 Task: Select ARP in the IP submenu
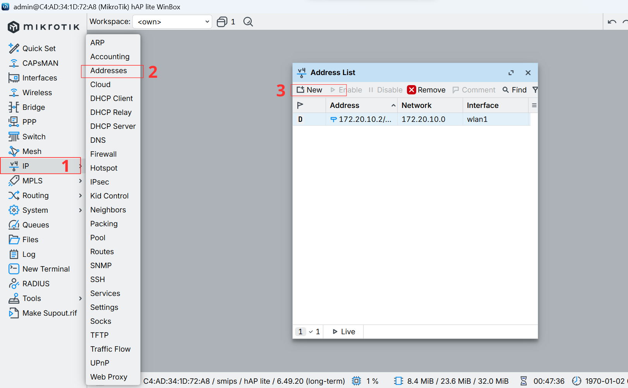pos(98,43)
